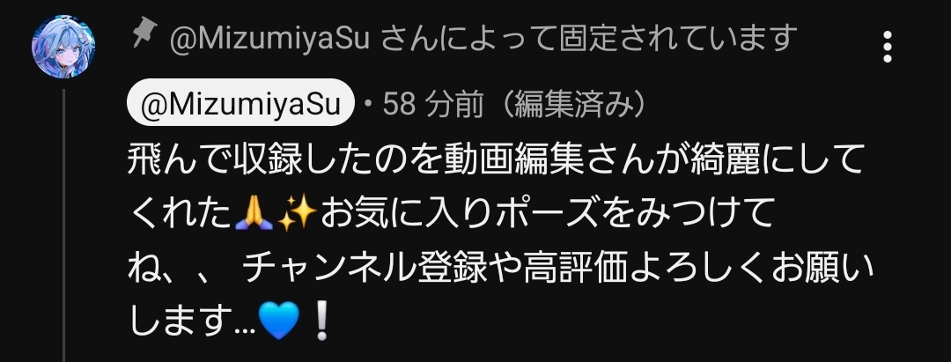Viewport: 951px width, 362px height.
Task: Open the @MizumiyaSu author name badge
Action: 240,104
